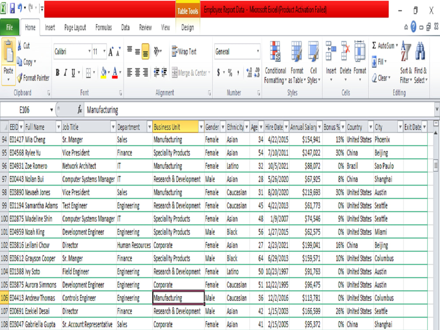
Task: Open Conditional Formatting menu
Action: pos(275,62)
